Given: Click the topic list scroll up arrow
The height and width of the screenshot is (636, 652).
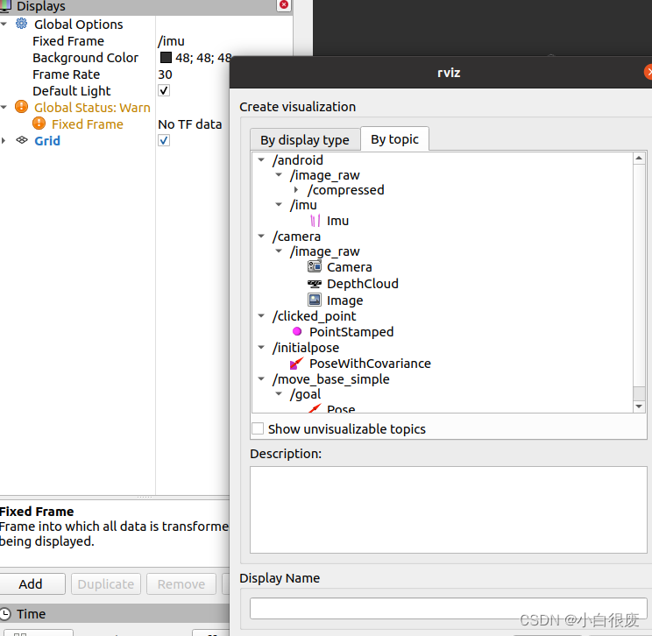Looking at the screenshot, I should (x=639, y=159).
